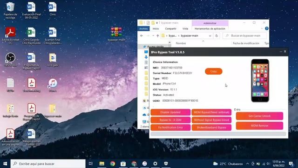The image size is (298, 168).
Task: Select the PDF icon left of iTunes
Action: (31, 85)
